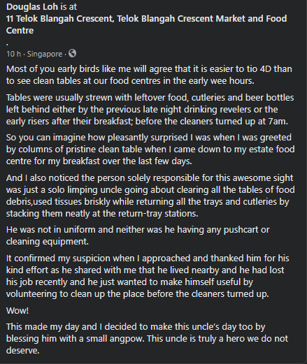Image resolution: width=307 pixels, height=364 pixels.
Task: Open the Douglas Loh profile name link
Action: tap(32, 7)
